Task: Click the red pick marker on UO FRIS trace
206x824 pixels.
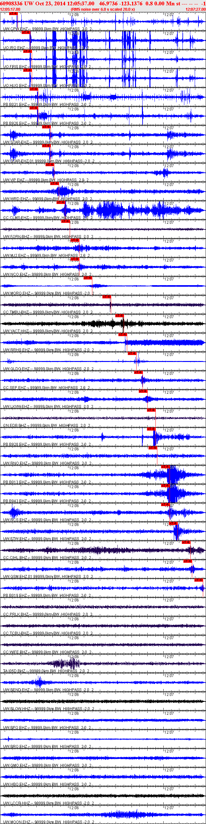Action: coord(27,51)
